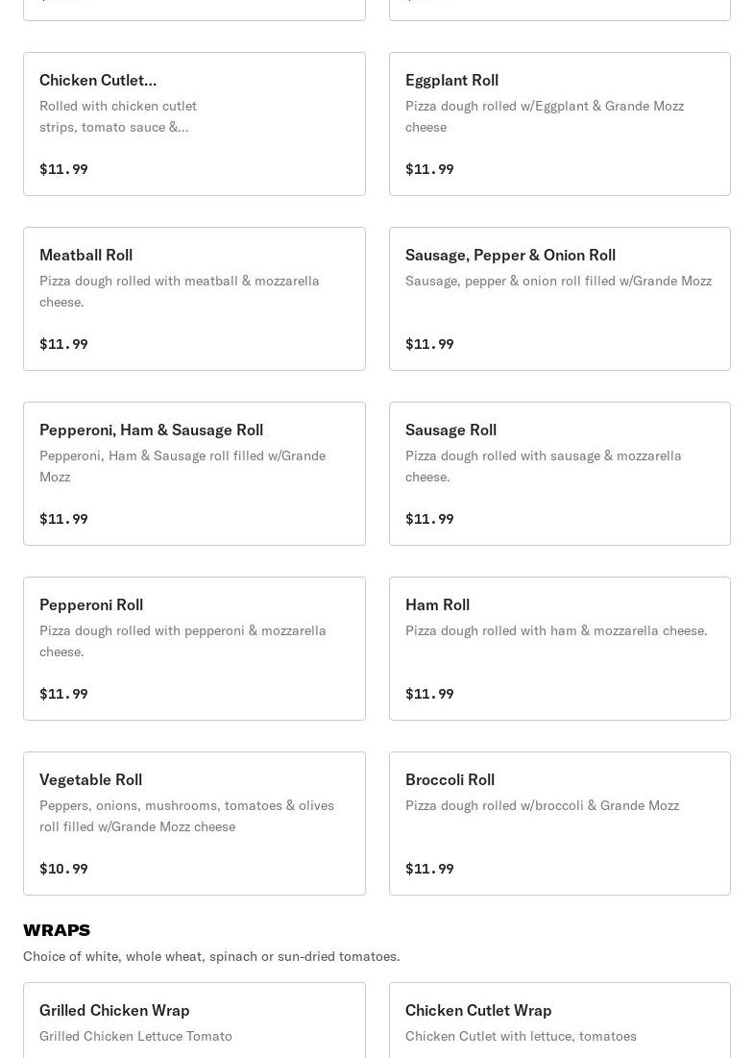This screenshot has height=1058, width=754.
Task: Select the Chicken Cutlet Wrap item
Action: 478,1010
